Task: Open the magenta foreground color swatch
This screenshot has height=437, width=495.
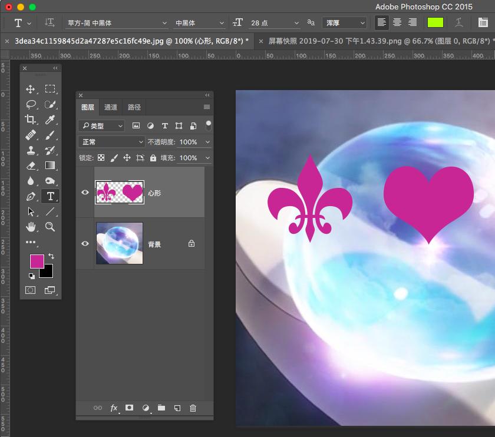Action: click(x=37, y=261)
